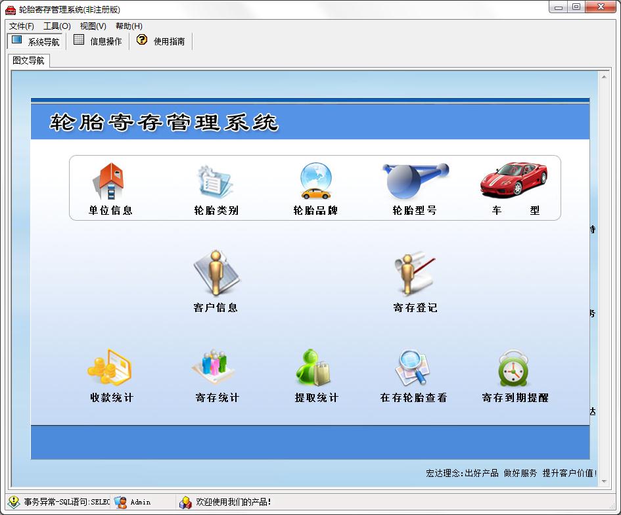Image resolution: width=621 pixels, height=515 pixels.
Task: Open the 轮胎型号 sphere icon
Action: pos(415,181)
